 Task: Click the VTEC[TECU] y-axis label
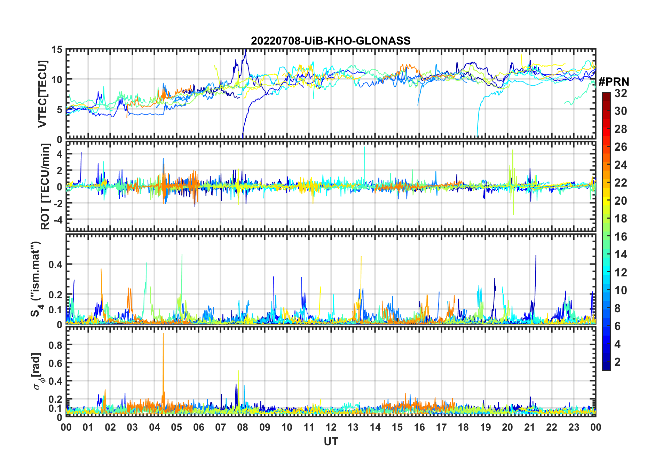42,94
